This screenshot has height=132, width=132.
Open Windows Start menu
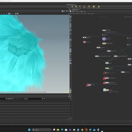[x=29, y=130]
